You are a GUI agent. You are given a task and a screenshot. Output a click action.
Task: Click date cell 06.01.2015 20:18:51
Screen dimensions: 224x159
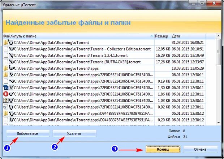pyautogui.click(x=188, y=49)
